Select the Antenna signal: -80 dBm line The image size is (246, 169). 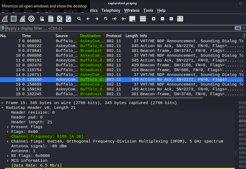39,146
